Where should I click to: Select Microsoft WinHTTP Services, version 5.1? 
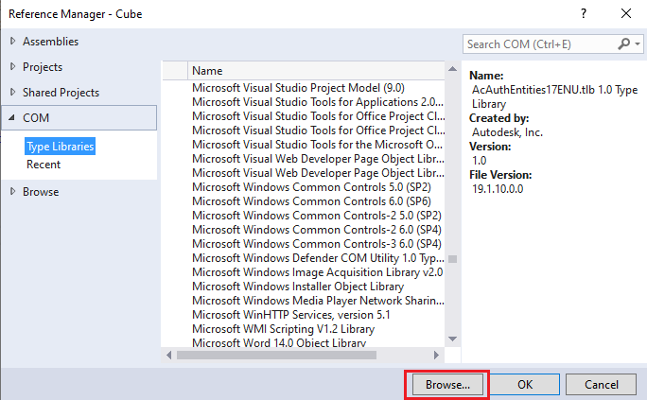point(291,315)
